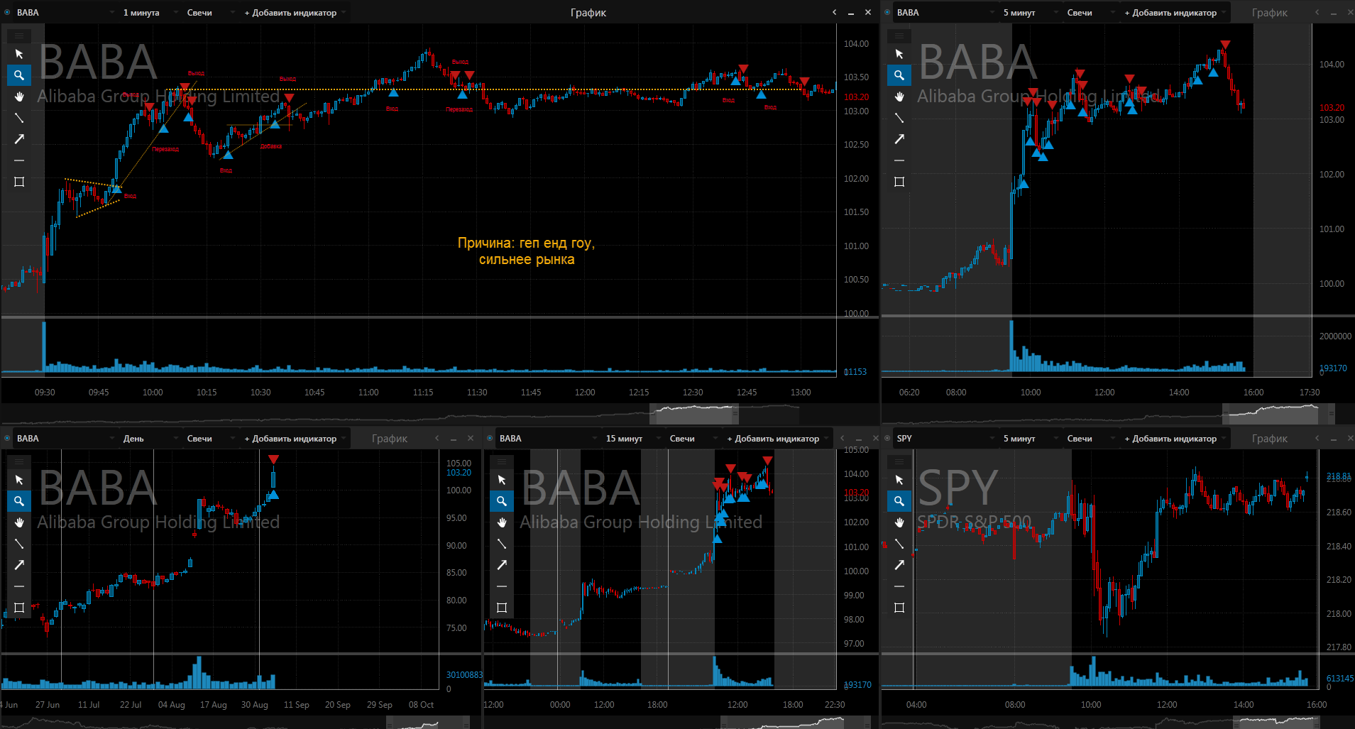Collapse arrow in the SPY chart header

tap(1317, 438)
